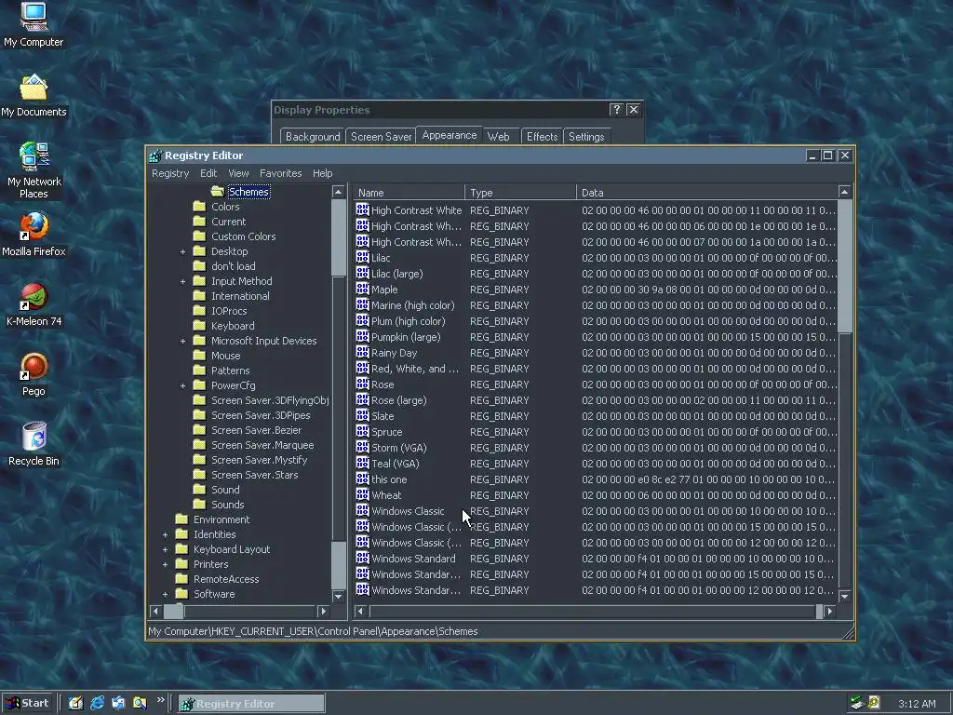
Task: Click the binary value icon for Spruce
Action: pos(362,431)
